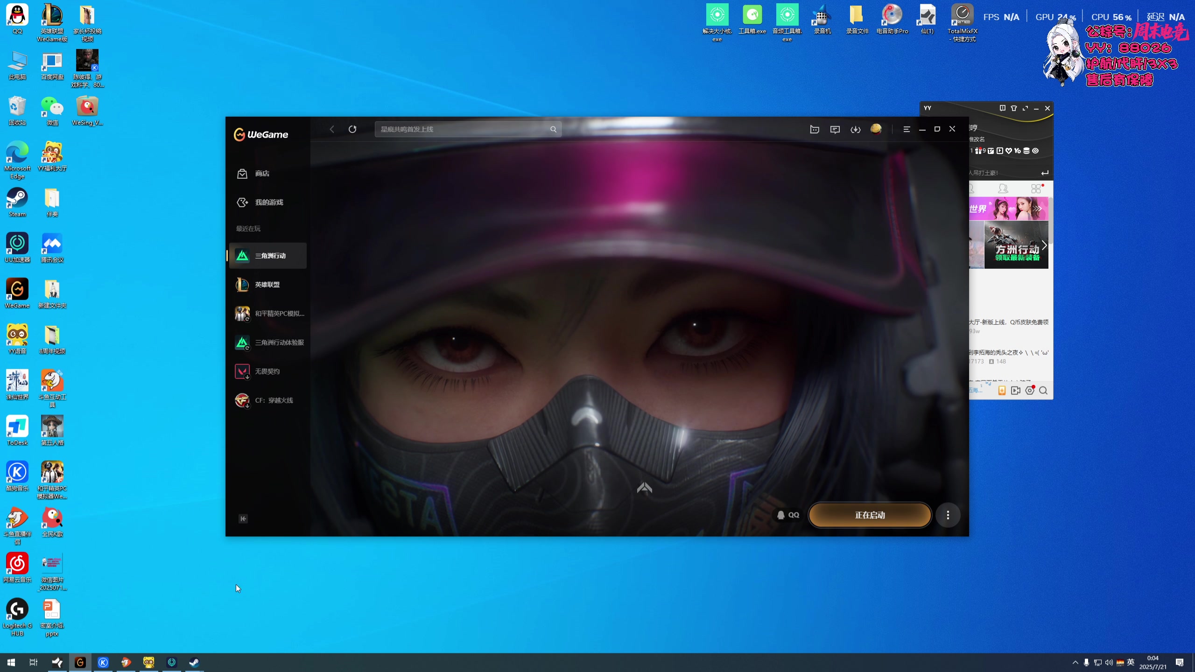Click the YY bottom search icon

(1043, 391)
